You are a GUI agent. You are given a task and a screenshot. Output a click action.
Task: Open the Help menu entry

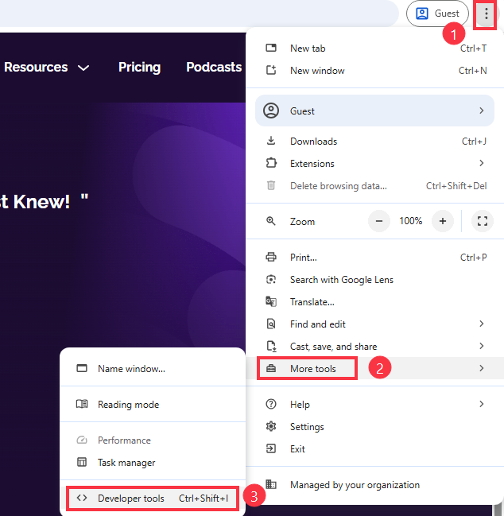coord(375,405)
